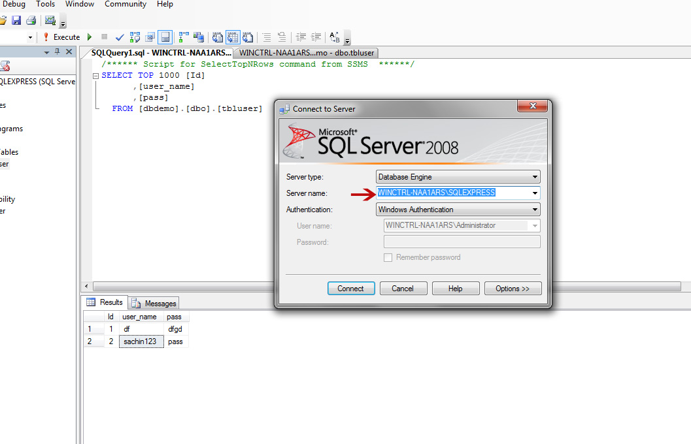The height and width of the screenshot is (444, 691).
Task: Open the User name dropdown arrow
Action: click(535, 226)
